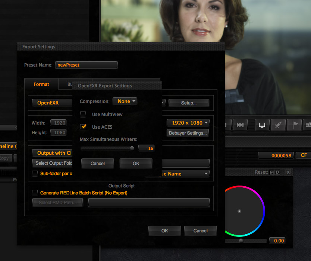Click the D reset button
This screenshot has width=311, height=261.
tap(277, 172)
